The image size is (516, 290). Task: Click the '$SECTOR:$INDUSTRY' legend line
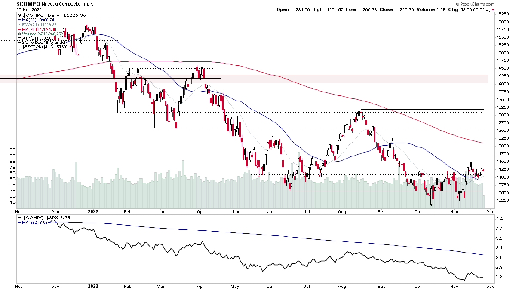tap(44, 47)
